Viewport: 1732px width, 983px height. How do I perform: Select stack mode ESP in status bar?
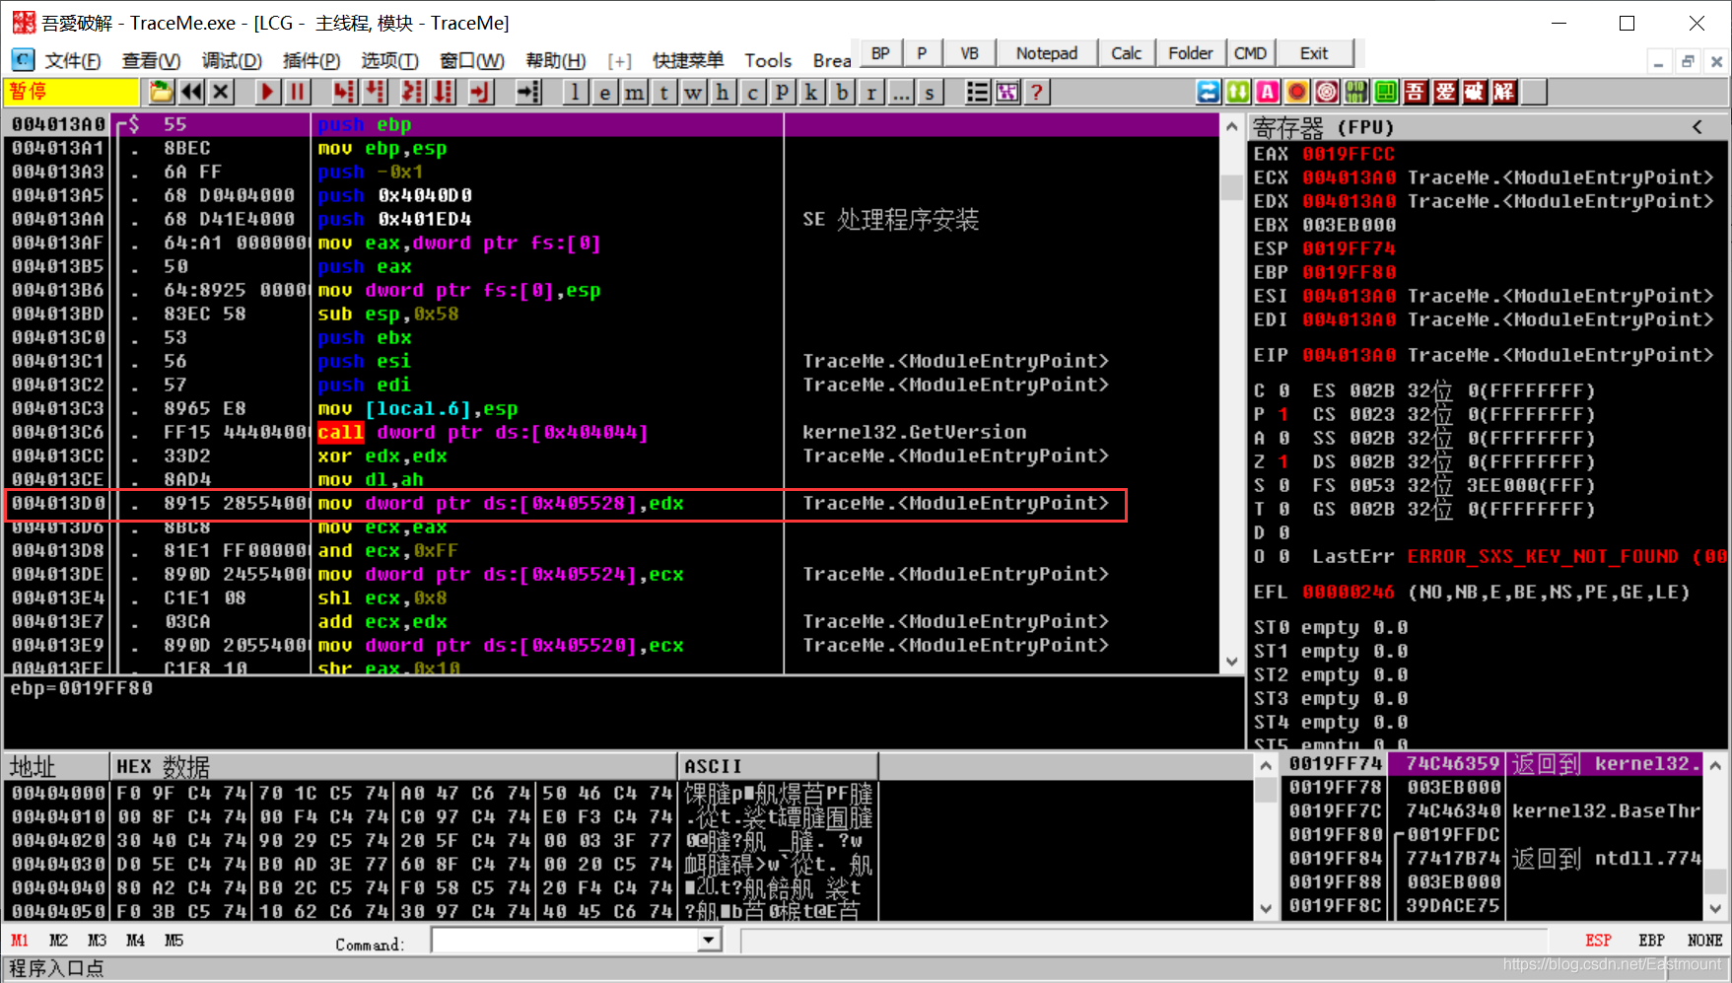[x=1598, y=941]
